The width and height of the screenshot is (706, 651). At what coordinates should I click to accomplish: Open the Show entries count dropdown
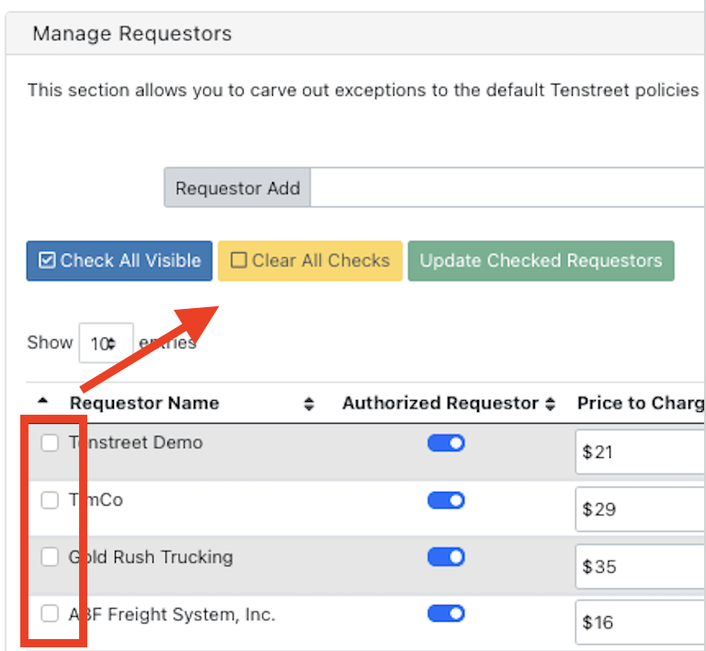tap(106, 344)
